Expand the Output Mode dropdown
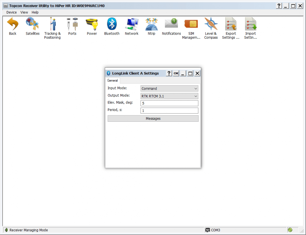The image size is (306, 235). [x=169, y=96]
